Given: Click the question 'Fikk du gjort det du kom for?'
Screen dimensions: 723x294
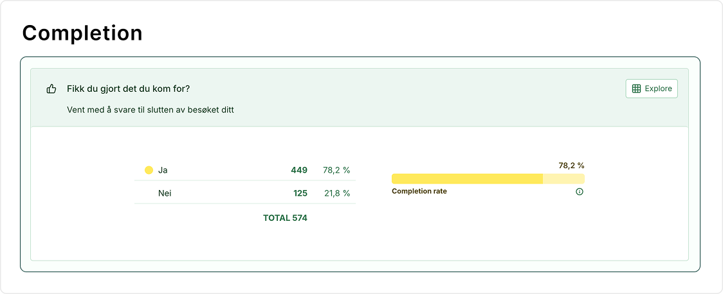Looking at the screenshot, I should (128, 89).
